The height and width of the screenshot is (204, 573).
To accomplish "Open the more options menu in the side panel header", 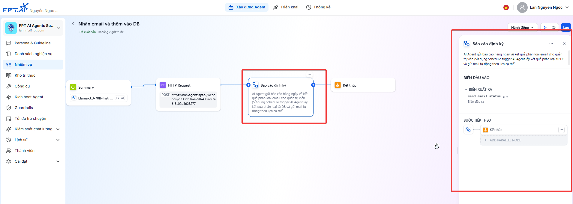I will point(551,44).
